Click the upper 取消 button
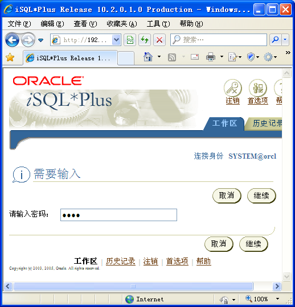 click(x=227, y=196)
